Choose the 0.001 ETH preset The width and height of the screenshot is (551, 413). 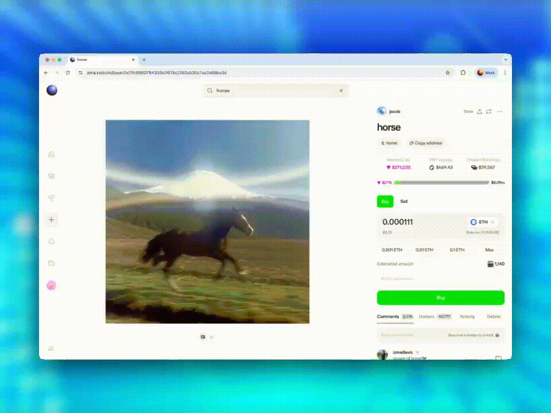coord(392,250)
